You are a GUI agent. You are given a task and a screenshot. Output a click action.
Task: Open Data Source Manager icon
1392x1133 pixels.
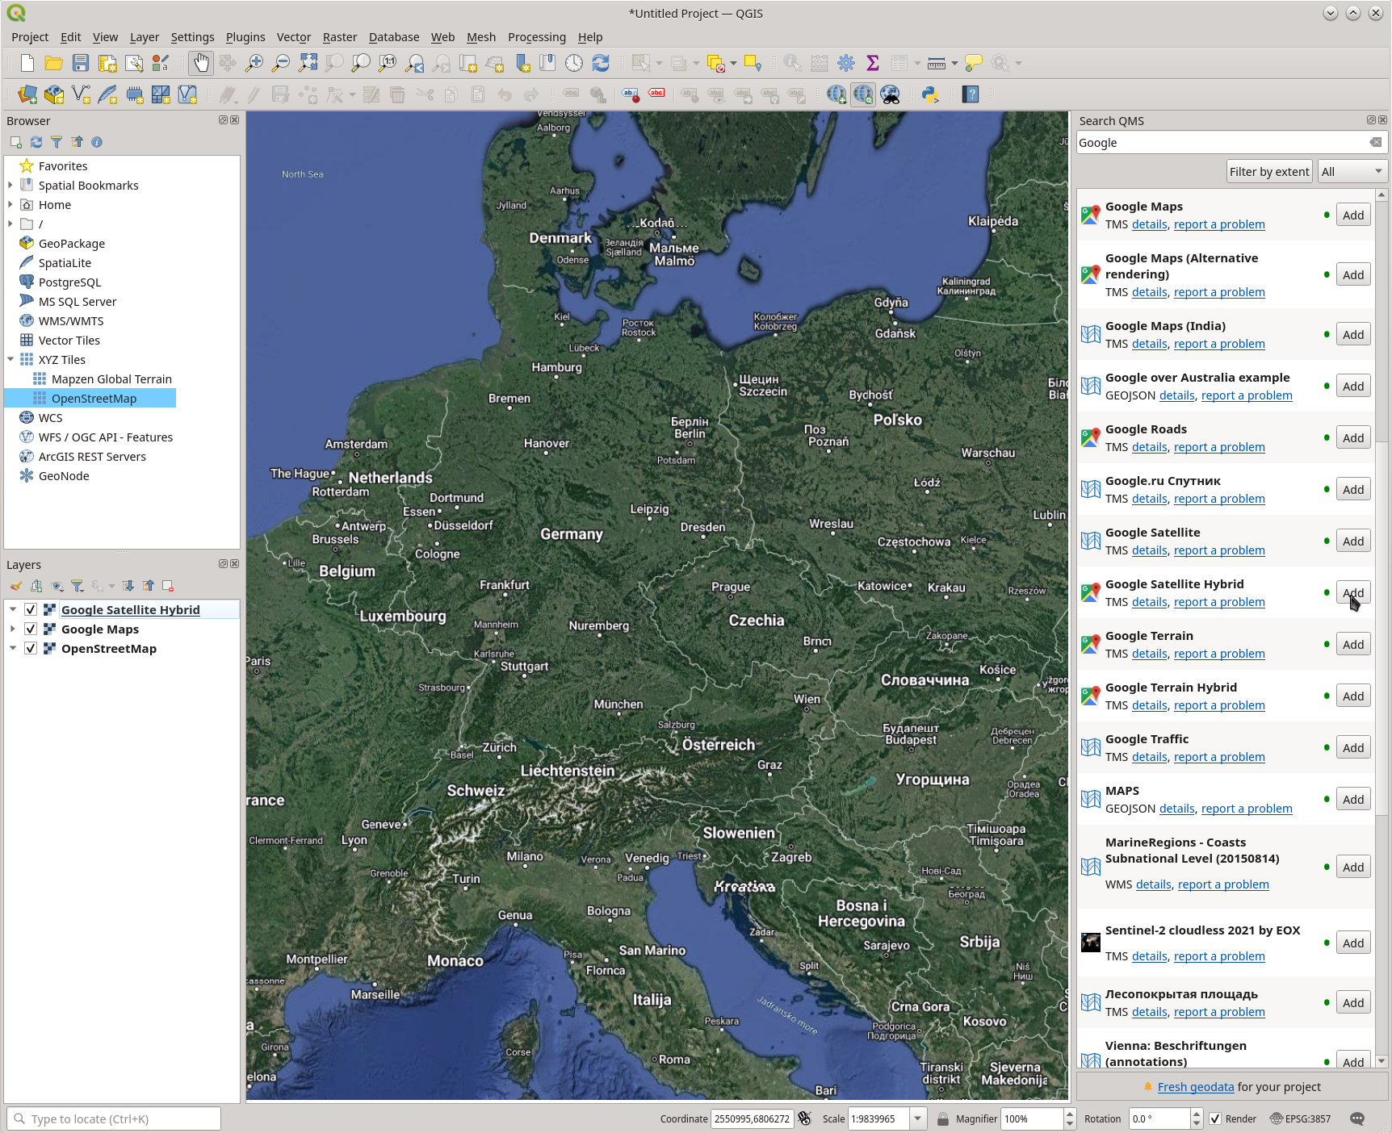point(27,94)
